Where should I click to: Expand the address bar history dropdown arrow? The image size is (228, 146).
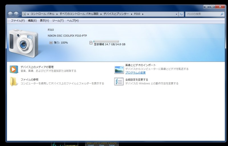(x=176, y=14)
